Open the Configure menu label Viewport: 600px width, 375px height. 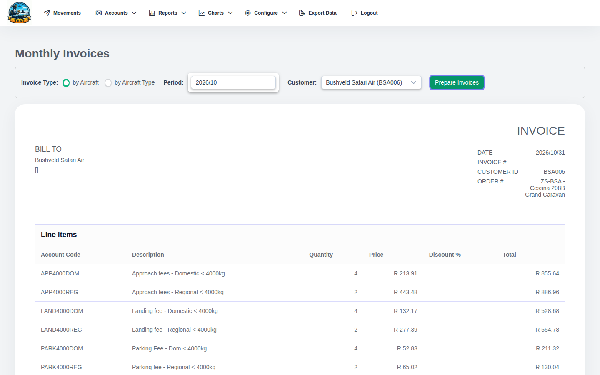click(x=266, y=13)
